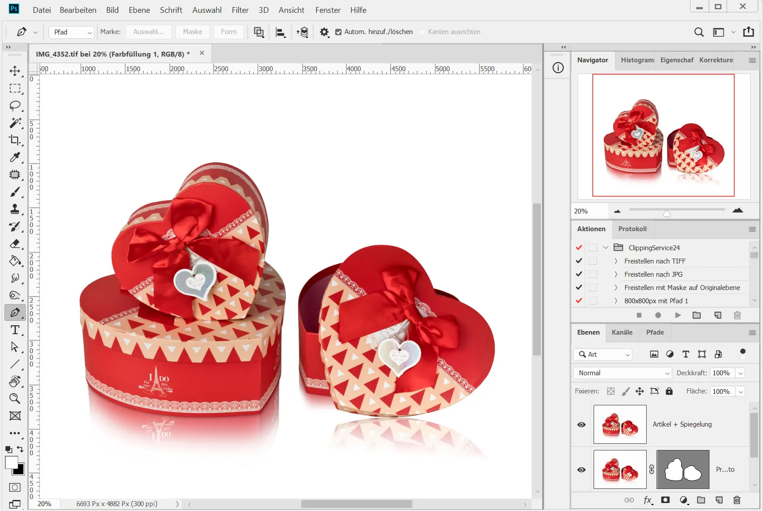Screen dimensions: 763x511
Task: Play the selected action
Action: 678,315
